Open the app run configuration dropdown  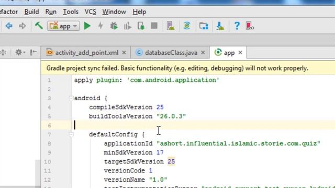point(63,26)
